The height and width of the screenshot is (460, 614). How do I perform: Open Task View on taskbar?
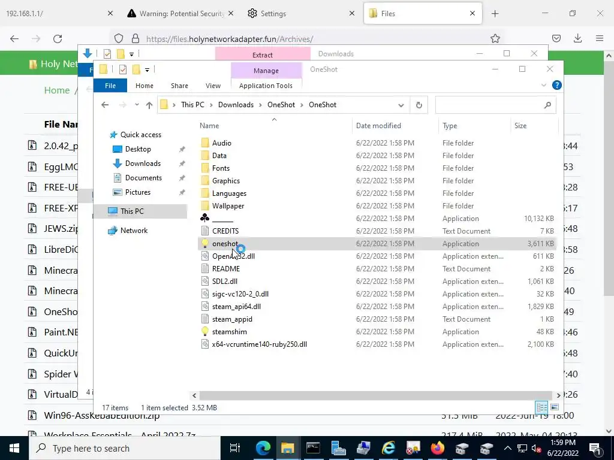tap(235, 448)
